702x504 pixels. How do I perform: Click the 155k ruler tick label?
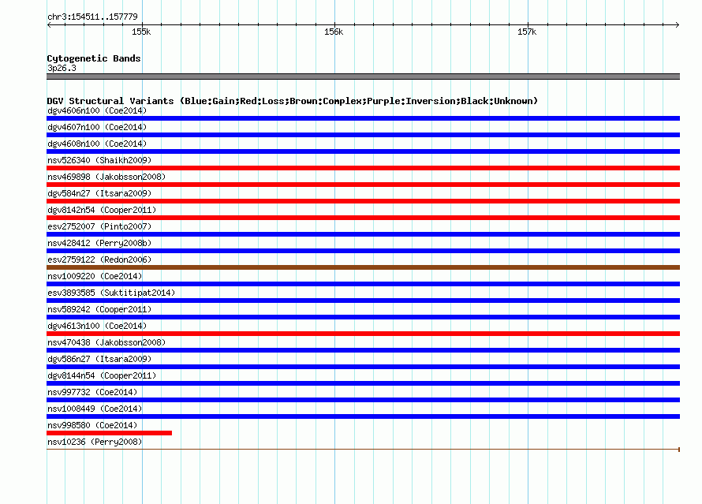click(x=141, y=32)
